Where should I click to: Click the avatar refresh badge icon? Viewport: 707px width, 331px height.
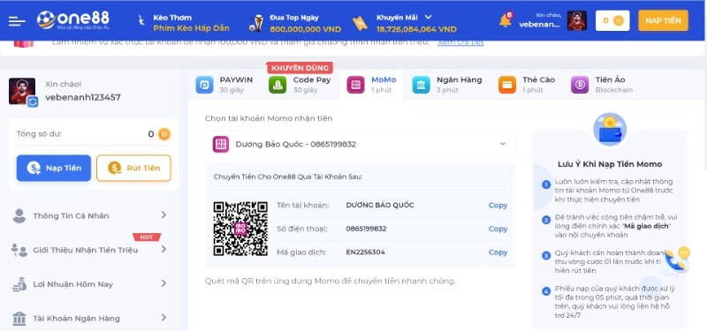(x=33, y=102)
